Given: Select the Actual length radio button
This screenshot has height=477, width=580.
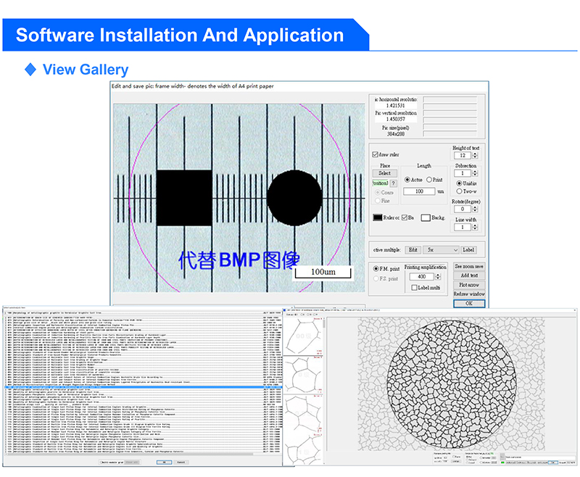Looking at the screenshot, I should coord(407,180).
